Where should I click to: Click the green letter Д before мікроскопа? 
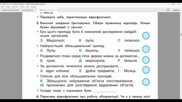click(80, 61)
